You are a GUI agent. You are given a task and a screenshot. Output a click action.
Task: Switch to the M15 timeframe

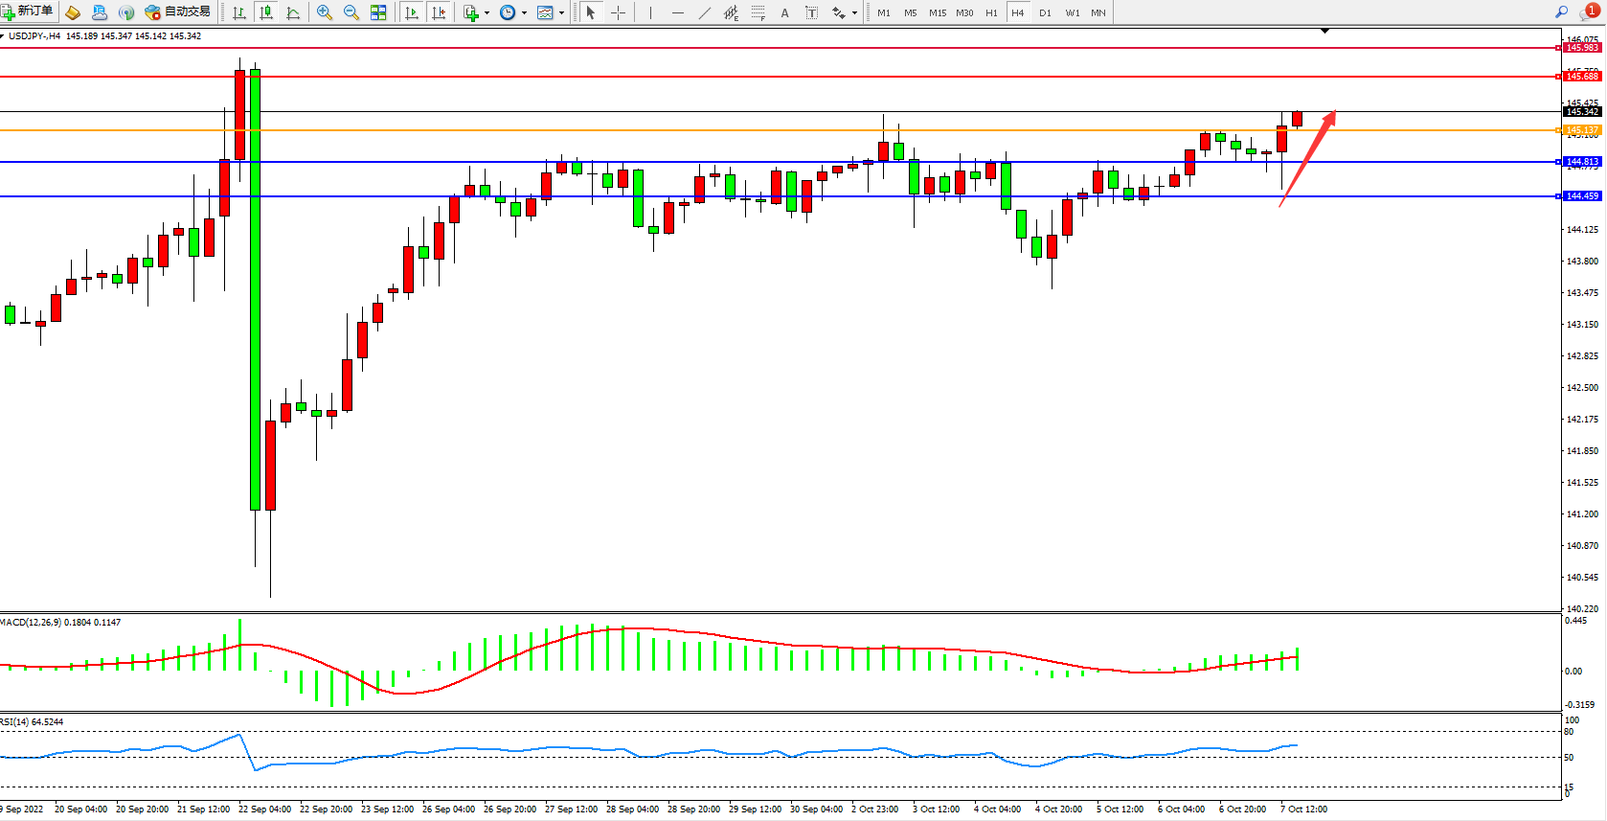[x=937, y=12]
